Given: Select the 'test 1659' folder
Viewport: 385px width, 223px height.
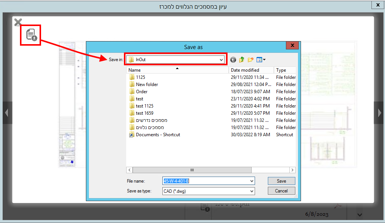Looking at the screenshot, I should (x=145, y=113).
